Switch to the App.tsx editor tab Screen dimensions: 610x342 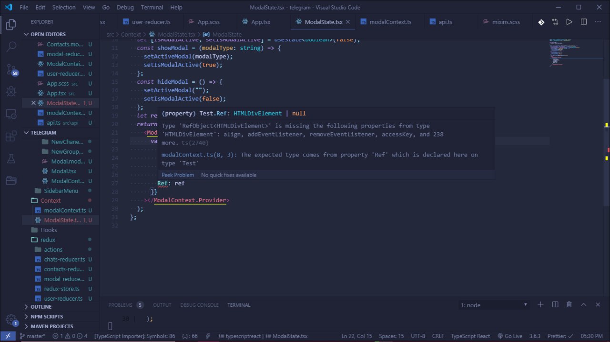coord(260,22)
